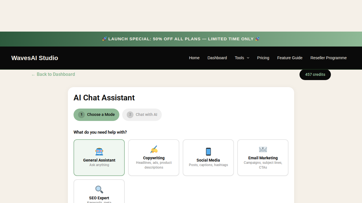362x203 pixels.
Task: Open the Reseller Programme nav item
Action: pyautogui.click(x=328, y=58)
